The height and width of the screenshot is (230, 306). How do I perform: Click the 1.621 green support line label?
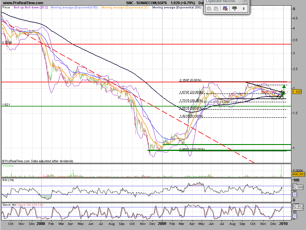coord(6,105)
